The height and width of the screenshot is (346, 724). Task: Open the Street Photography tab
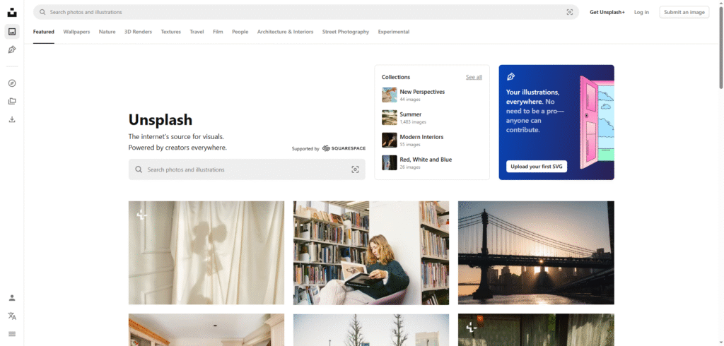[x=345, y=32]
